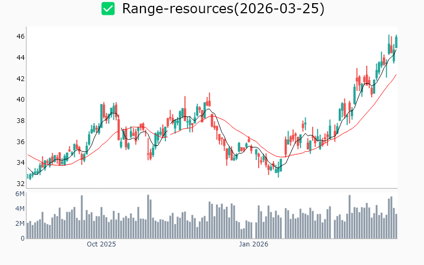
Task: Click the left start of the red moving average line
Action: click(x=28, y=155)
